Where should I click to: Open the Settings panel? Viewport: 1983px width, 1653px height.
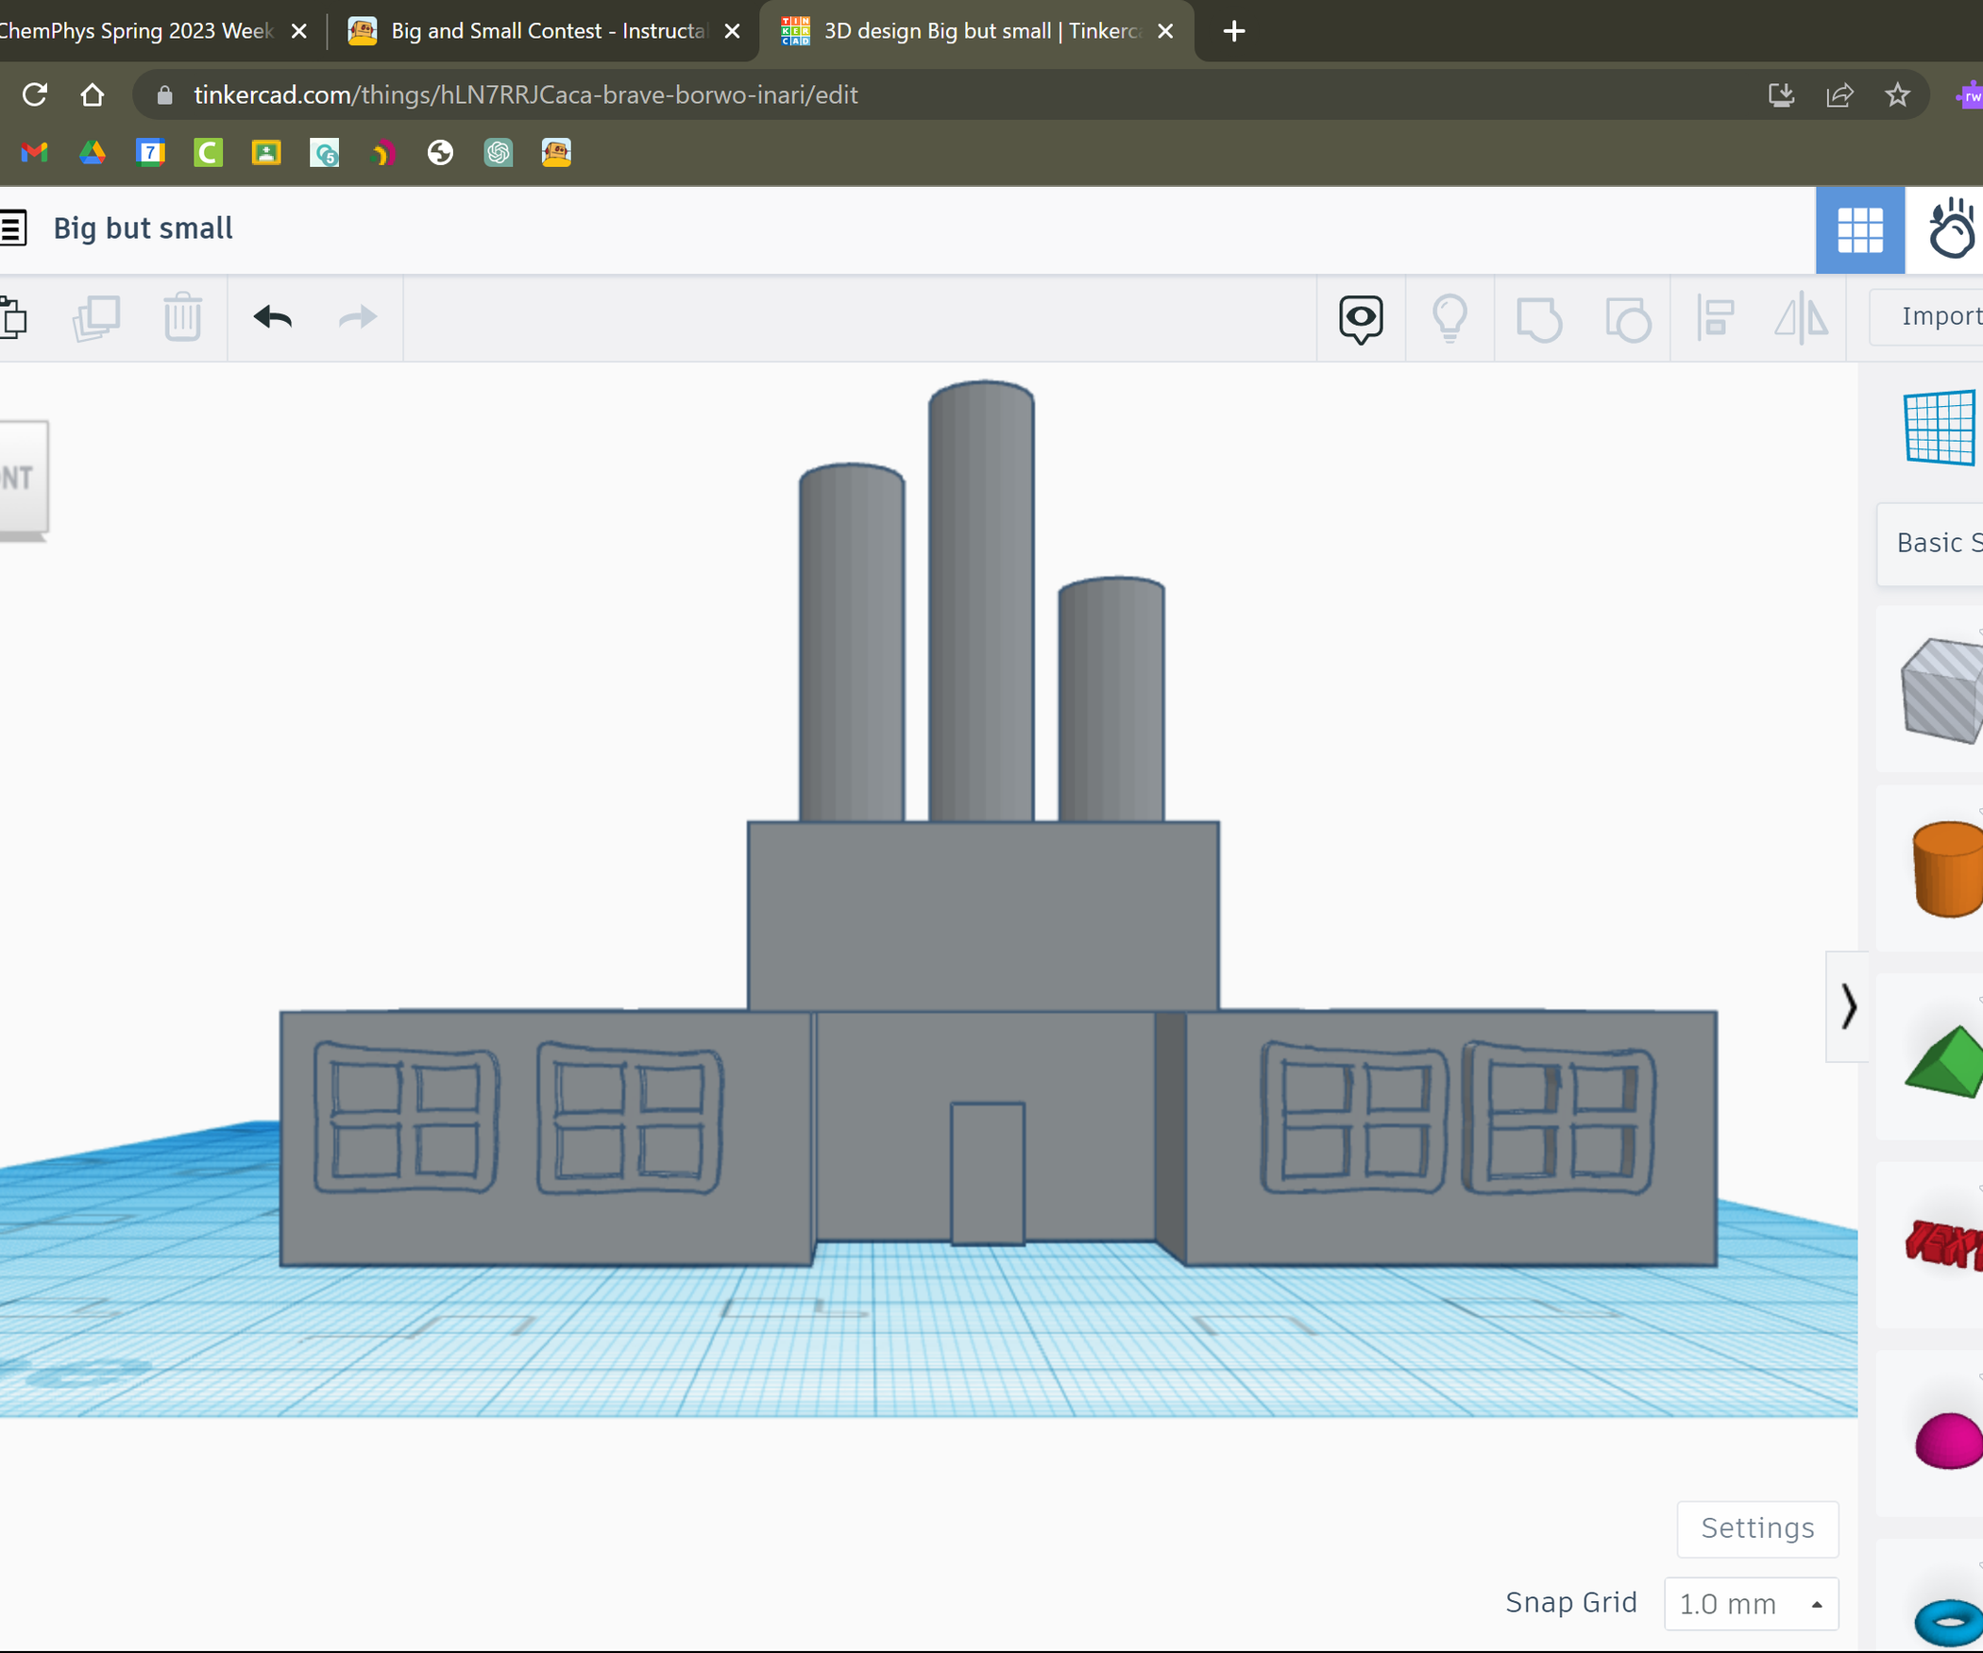click(1757, 1528)
